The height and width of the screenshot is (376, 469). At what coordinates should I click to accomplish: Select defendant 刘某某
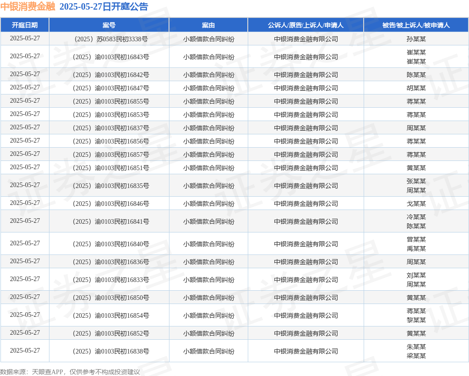(x=416, y=275)
